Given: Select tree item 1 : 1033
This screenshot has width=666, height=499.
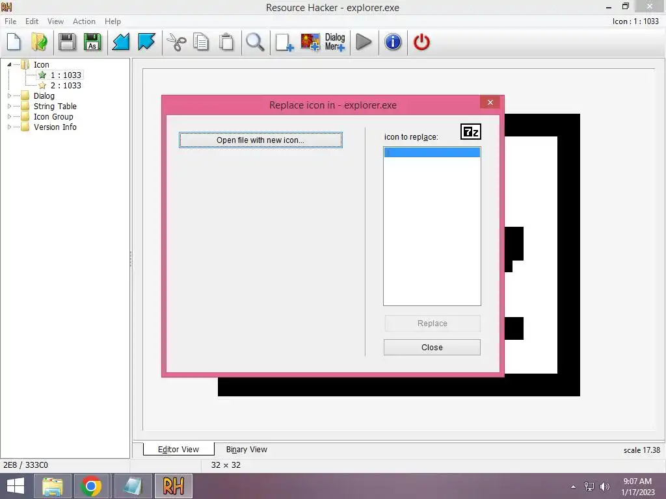Looking at the screenshot, I should (66, 75).
